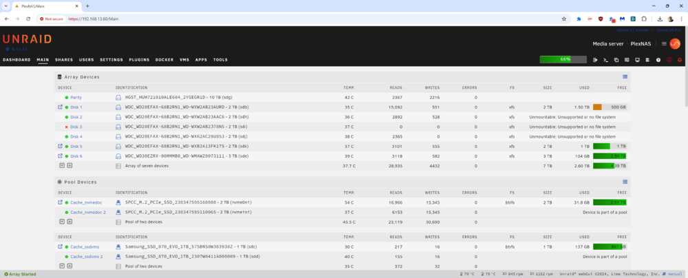Open Chrome extensions puzzle icon
The image size is (688, 278).
click(644, 19)
